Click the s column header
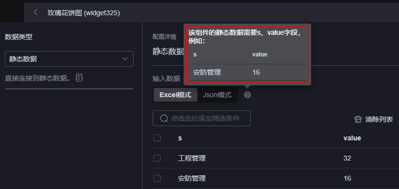 tap(180, 138)
